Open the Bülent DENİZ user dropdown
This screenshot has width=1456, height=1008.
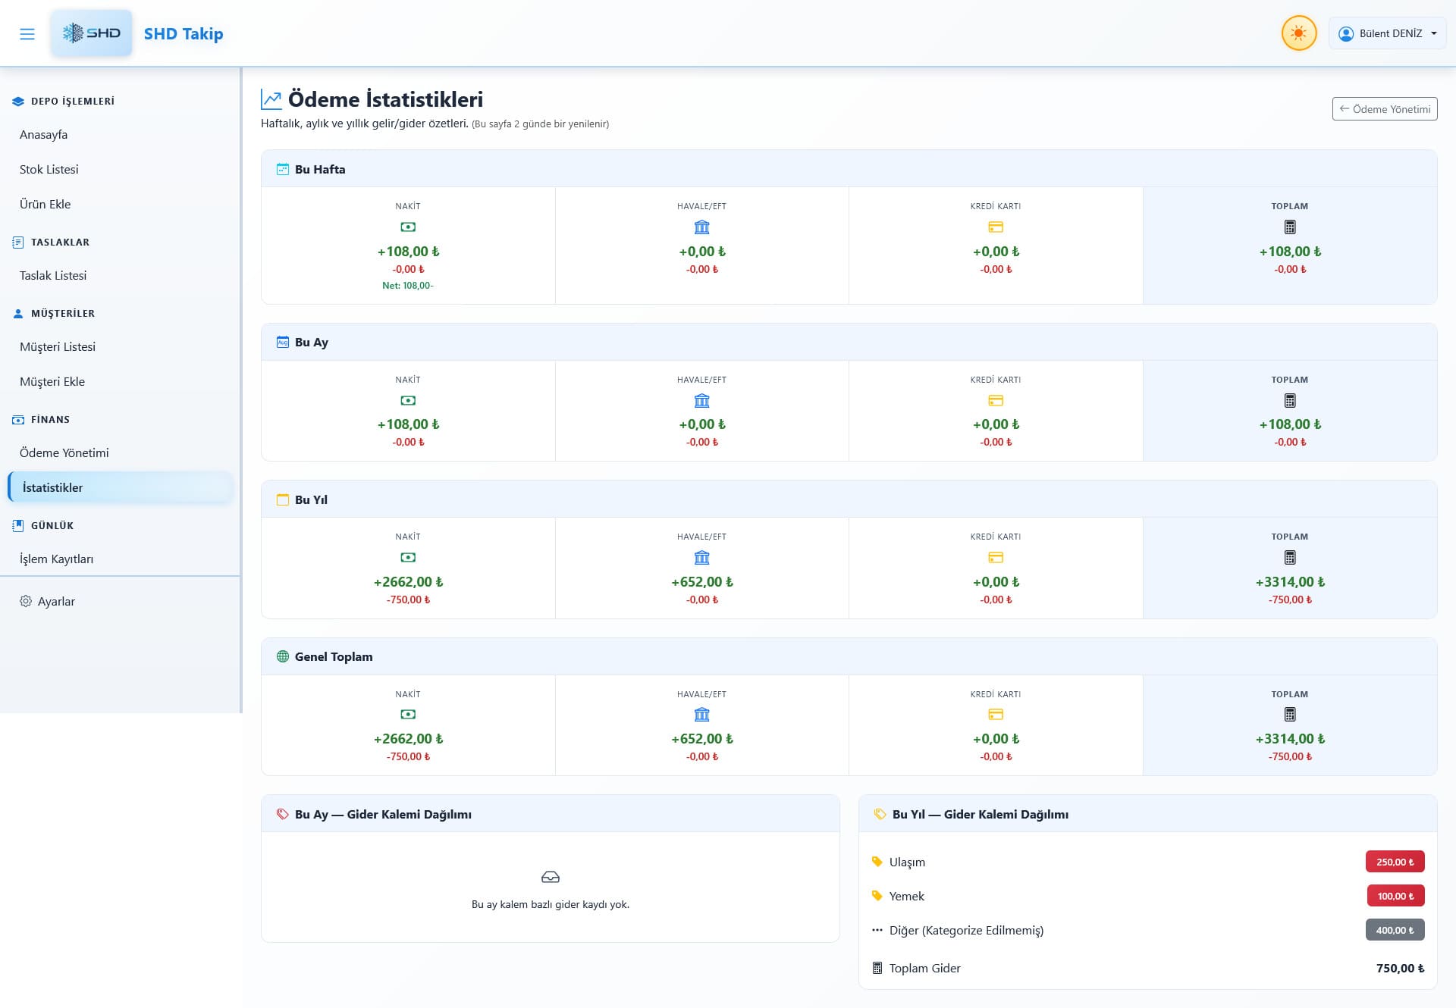(1387, 34)
